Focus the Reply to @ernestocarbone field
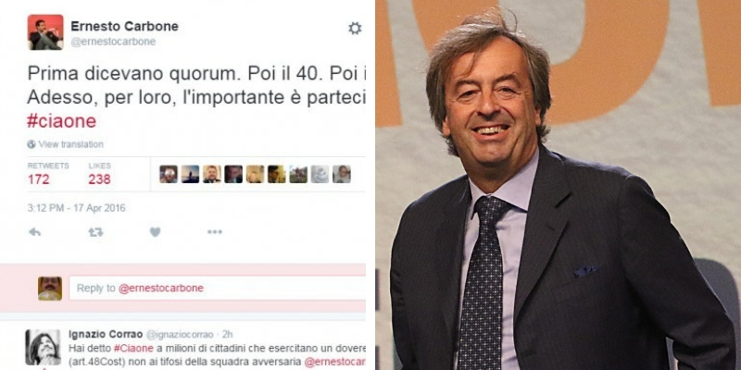The image size is (741, 370). coord(218,289)
